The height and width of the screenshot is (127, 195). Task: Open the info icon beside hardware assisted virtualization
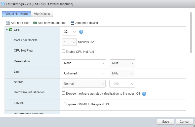click(x=144, y=94)
